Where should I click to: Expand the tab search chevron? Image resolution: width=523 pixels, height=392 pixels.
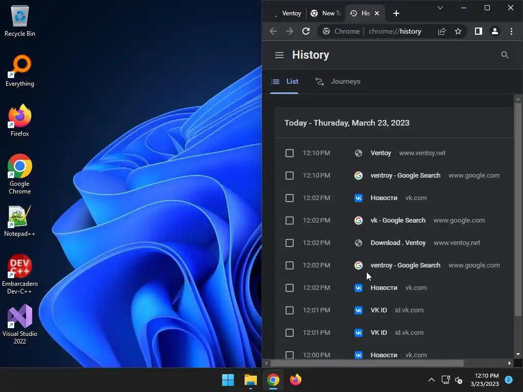click(440, 8)
